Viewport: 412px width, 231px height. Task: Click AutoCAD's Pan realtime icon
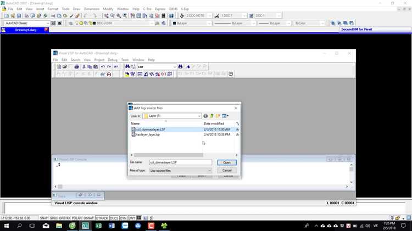click(x=106, y=16)
